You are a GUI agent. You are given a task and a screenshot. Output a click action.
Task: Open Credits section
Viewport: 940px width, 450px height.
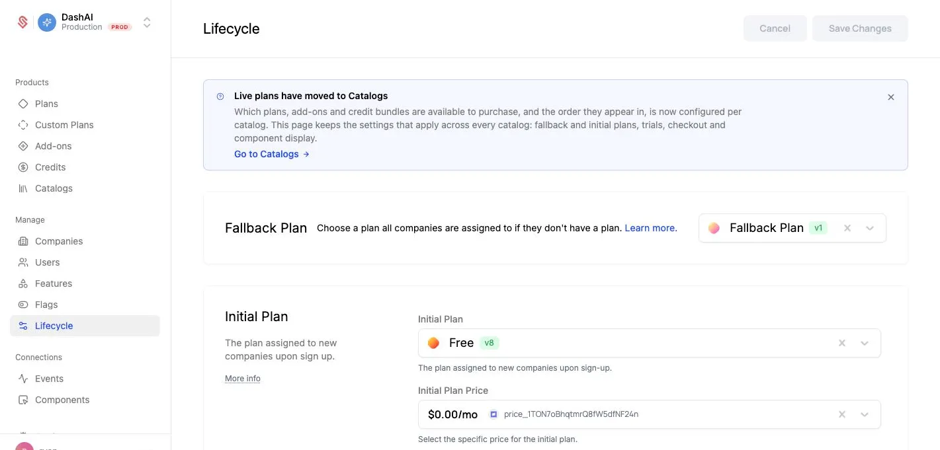(85, 167)
